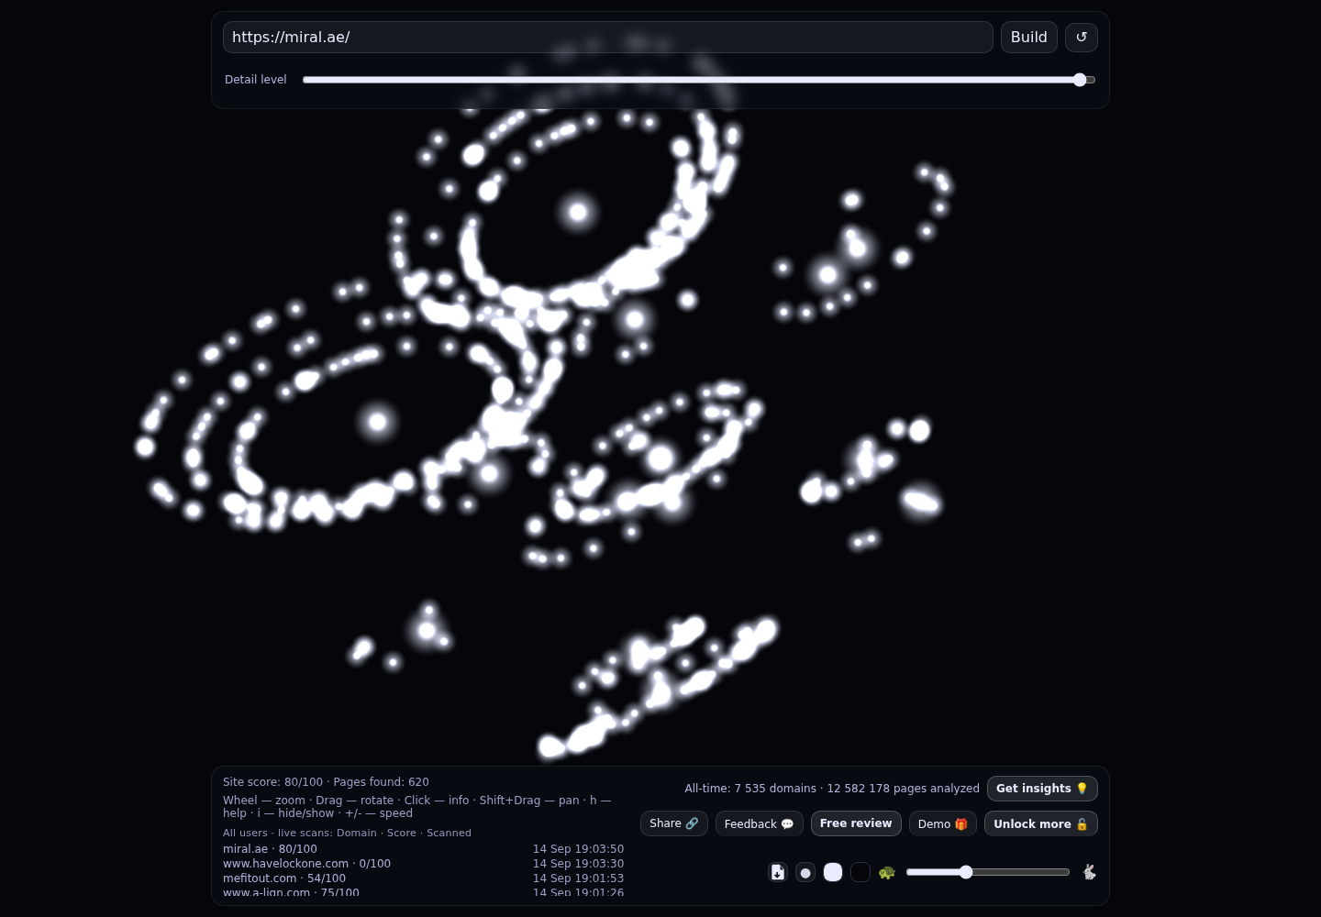Launch the Demo button
The height and width of the screenshot is (917, 1321).
[x=943, y=823]
